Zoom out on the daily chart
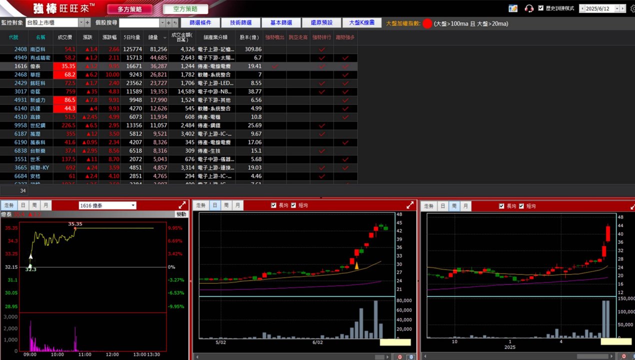 [x=410, y=356]
